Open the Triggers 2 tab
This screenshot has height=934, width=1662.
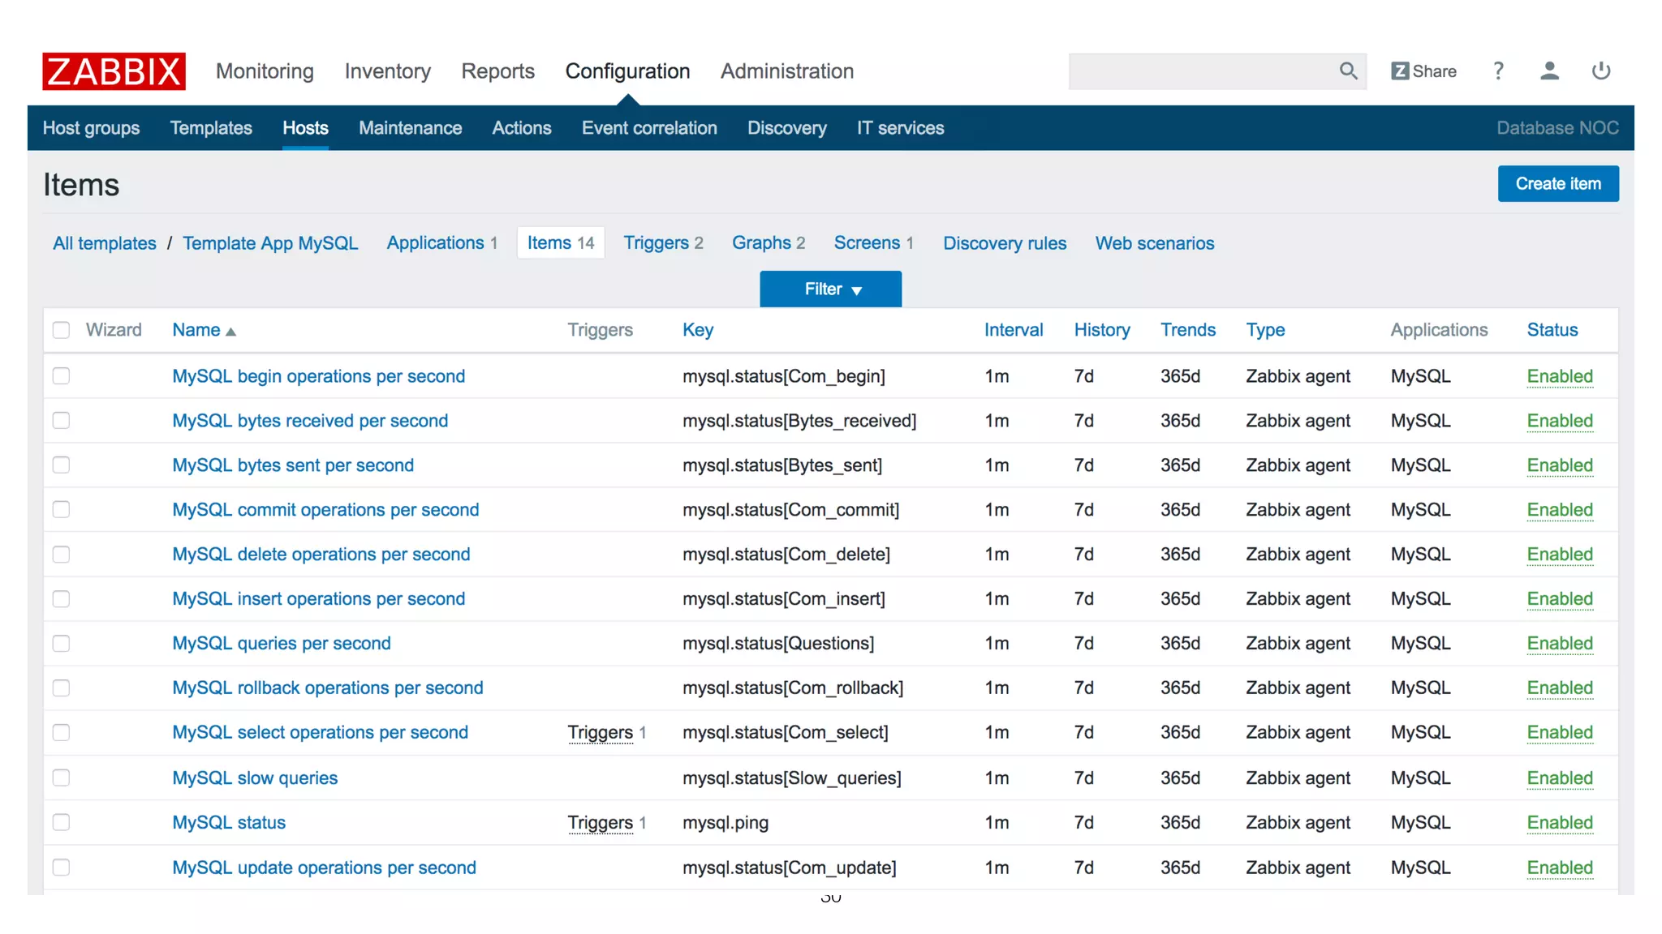pos(662,243)
